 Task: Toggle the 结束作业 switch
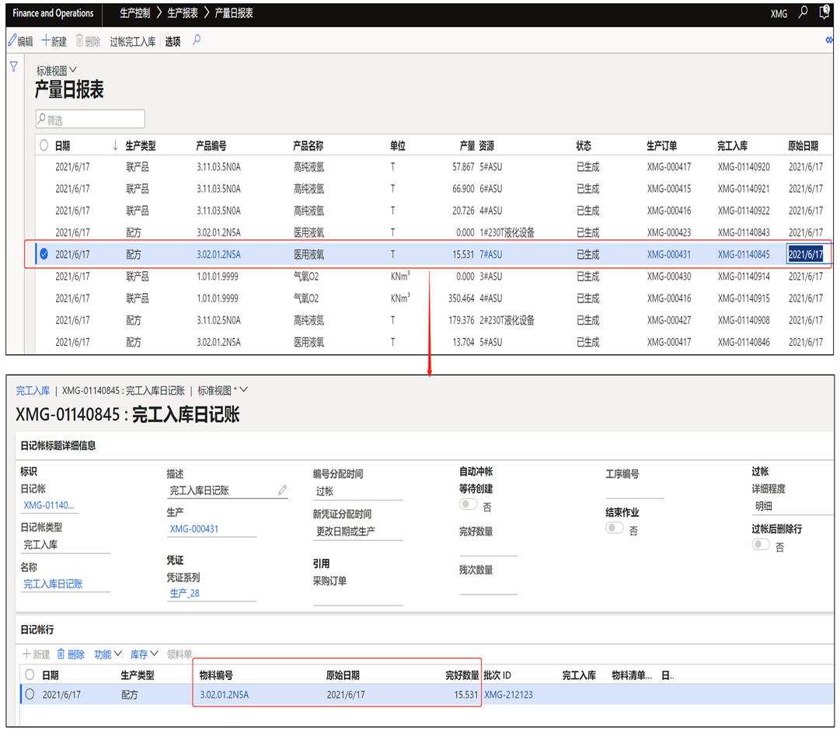click(615, 528)
